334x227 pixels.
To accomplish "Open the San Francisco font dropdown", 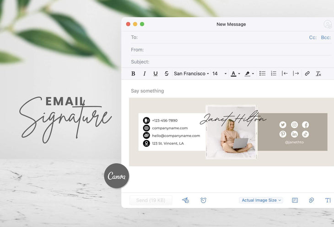I will [x=191, y=74].
